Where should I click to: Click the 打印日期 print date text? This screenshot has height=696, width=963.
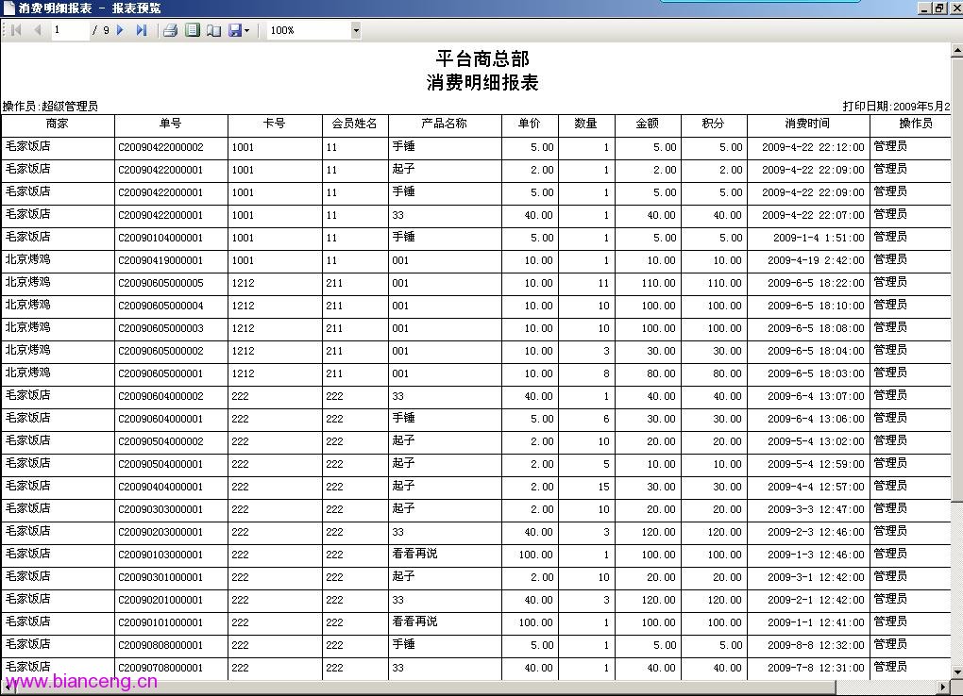(896, 107)
